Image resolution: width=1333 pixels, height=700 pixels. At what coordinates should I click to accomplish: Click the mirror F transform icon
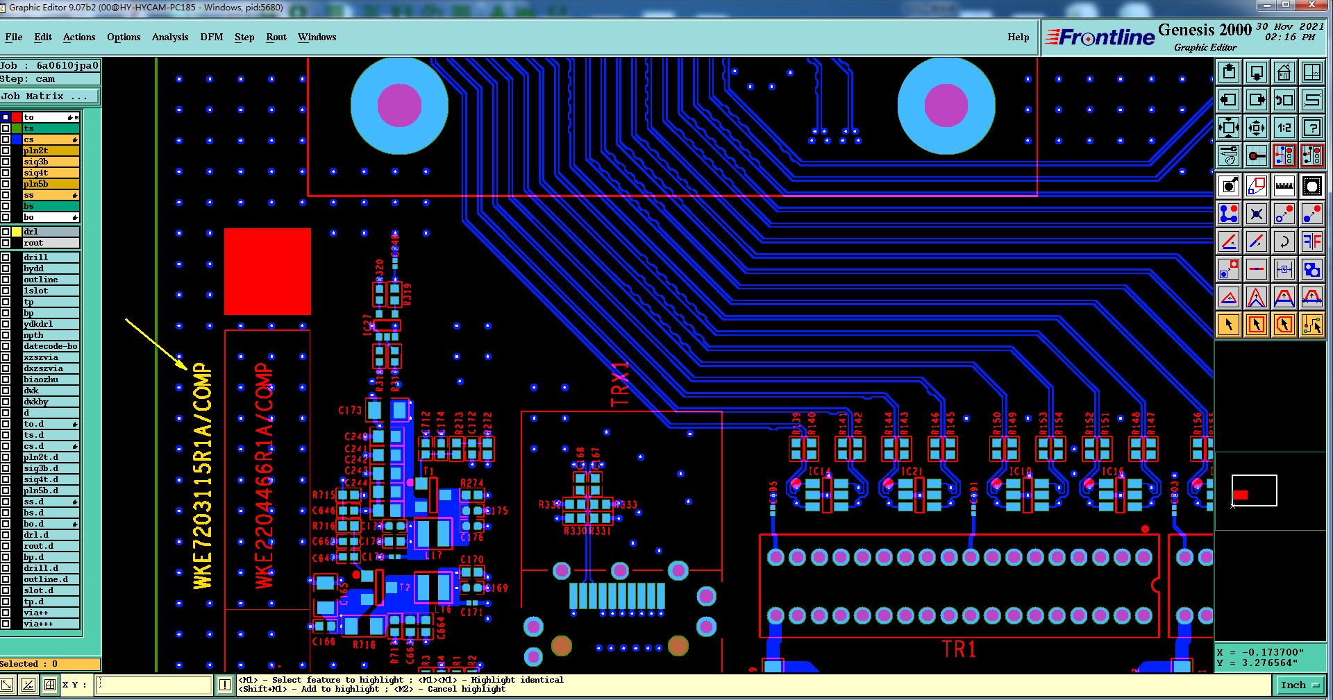pyautogui.click(x=1312, y=241)
